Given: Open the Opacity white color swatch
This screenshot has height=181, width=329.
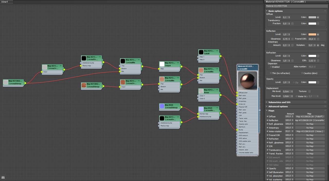Looking at the screenshot, I should click(312, 82).
